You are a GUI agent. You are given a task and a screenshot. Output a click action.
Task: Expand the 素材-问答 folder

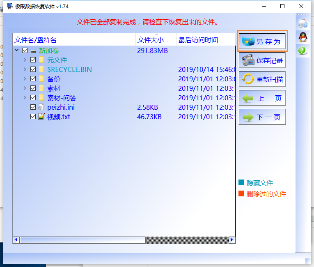(x=25, y=97)
